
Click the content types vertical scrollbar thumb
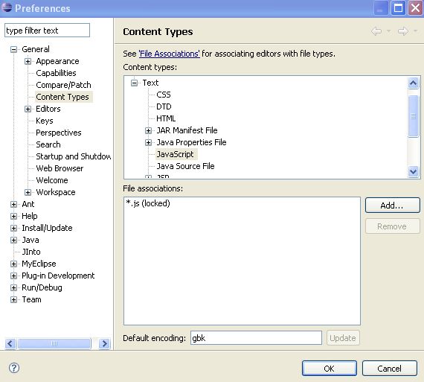point(413,116)
